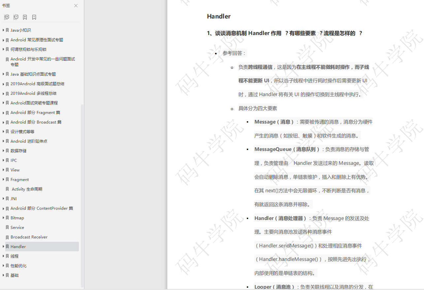This screenshot has width=424, height=290.
Task: Click the 具体分为四大要素 line
Action: [x=258, y=108]
